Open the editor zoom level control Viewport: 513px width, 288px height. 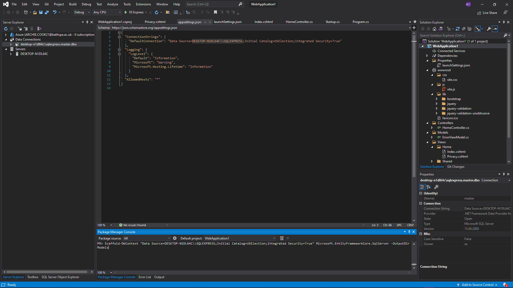point(104,225)
